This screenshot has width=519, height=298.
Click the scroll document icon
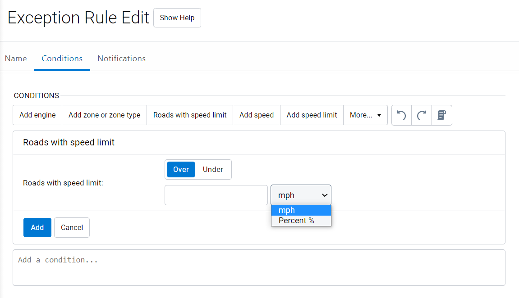coord(442,115)
